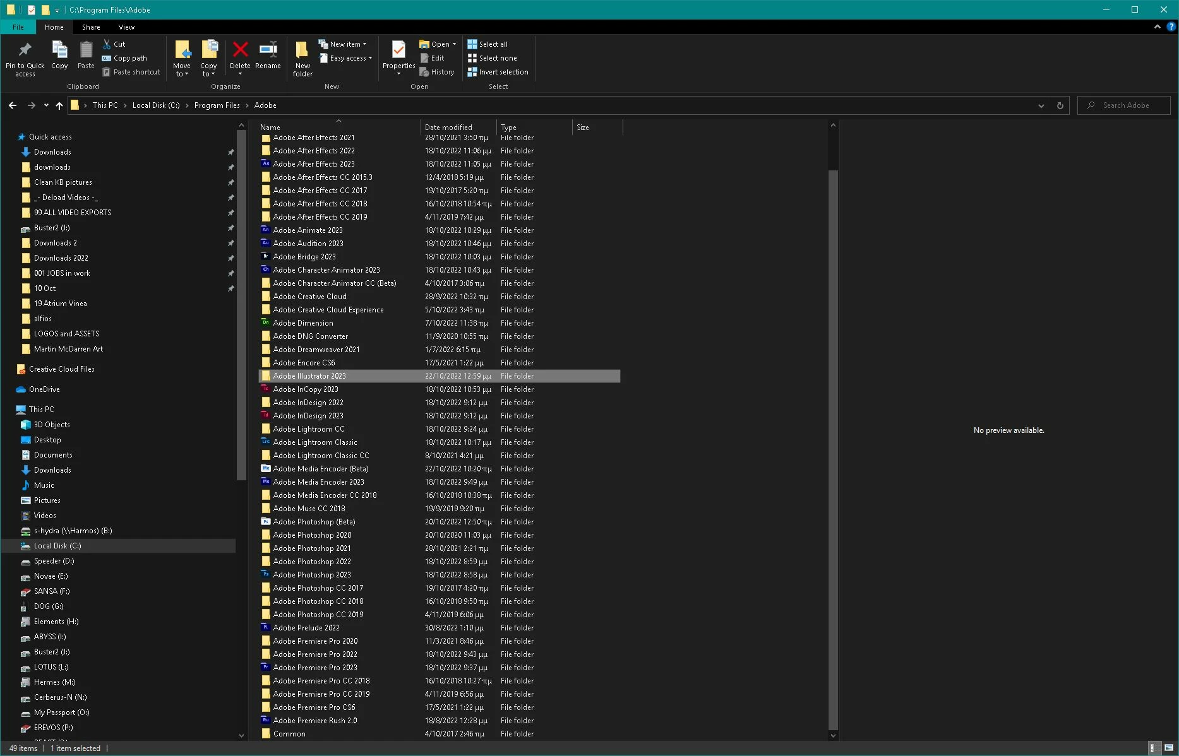Open the Easy access dropdown

[x=345, y=58]
